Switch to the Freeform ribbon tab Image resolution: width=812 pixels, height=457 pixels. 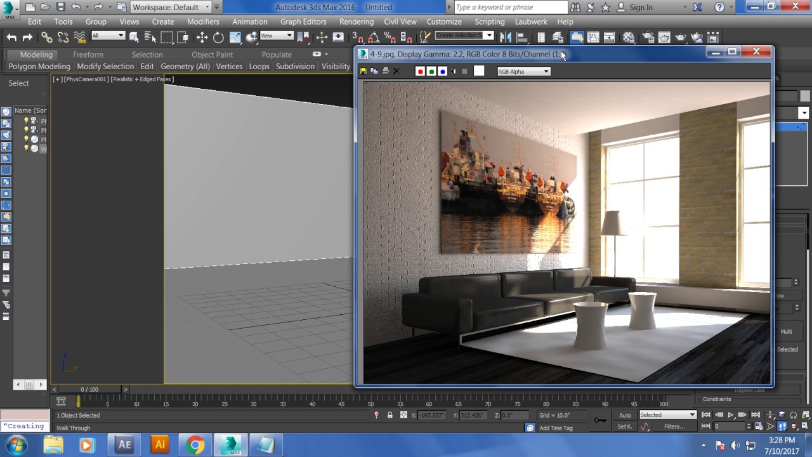(88, 55)
